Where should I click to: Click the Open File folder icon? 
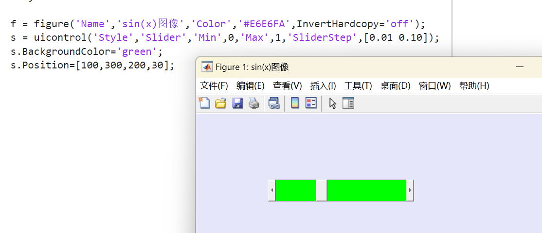[x=220, y=103]
